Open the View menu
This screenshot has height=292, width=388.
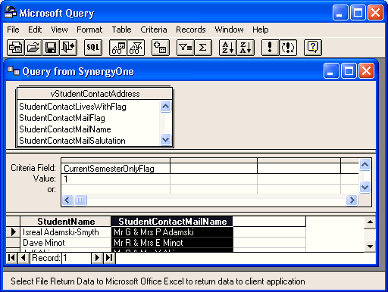59,30
